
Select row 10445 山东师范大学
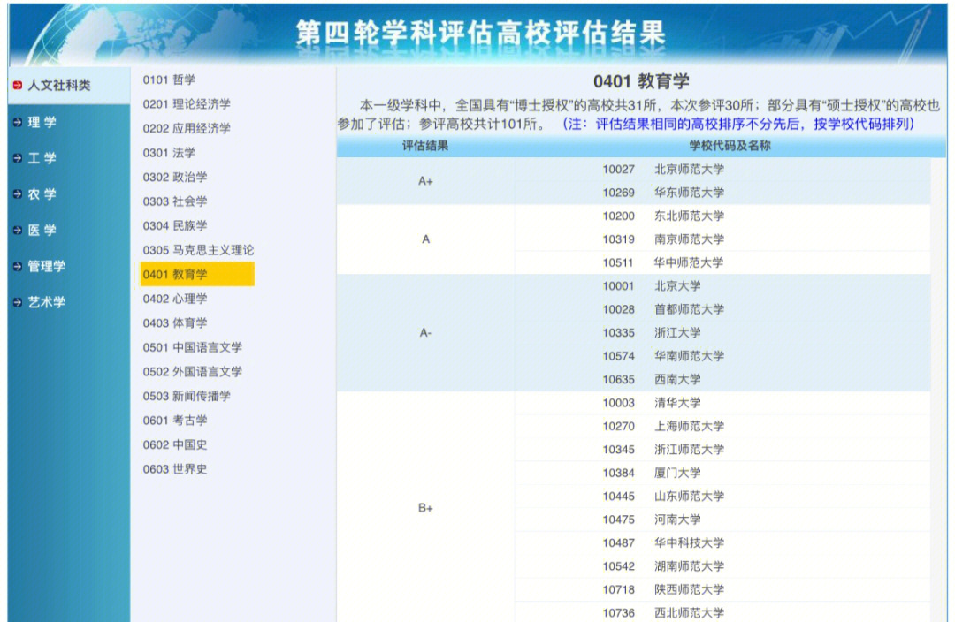coord(723,496)
